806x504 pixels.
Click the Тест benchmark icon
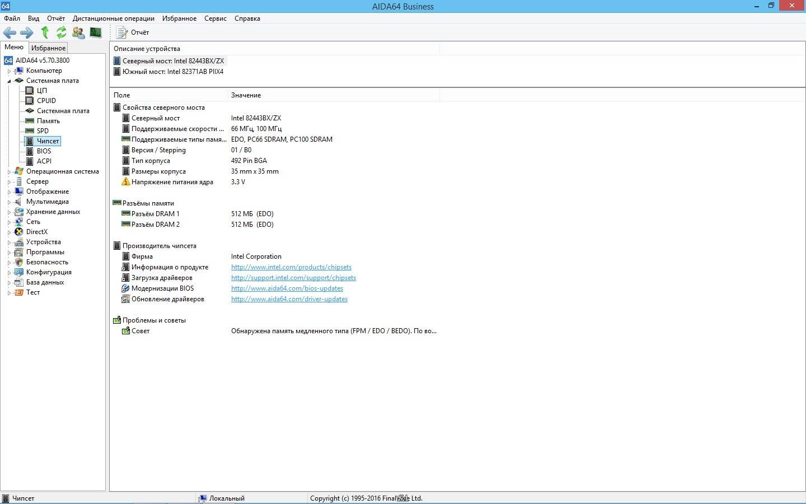click(19, 292)
